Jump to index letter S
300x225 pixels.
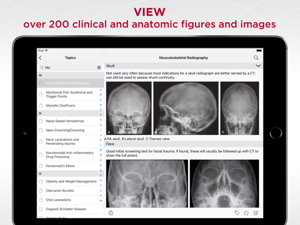point(101,180)
